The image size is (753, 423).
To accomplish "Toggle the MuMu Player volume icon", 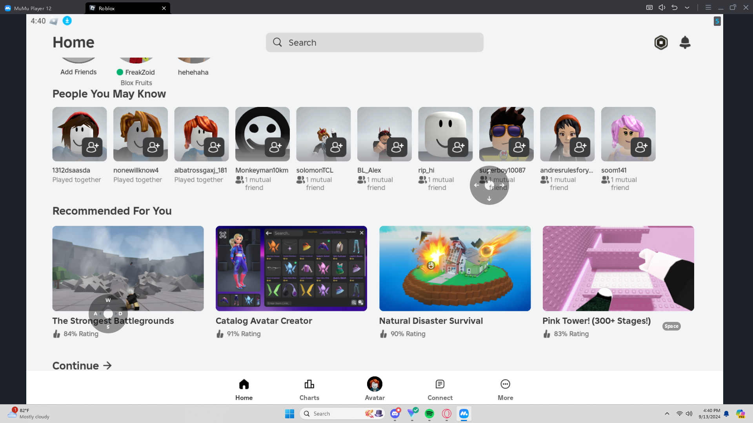I will [x=662, y=7].
